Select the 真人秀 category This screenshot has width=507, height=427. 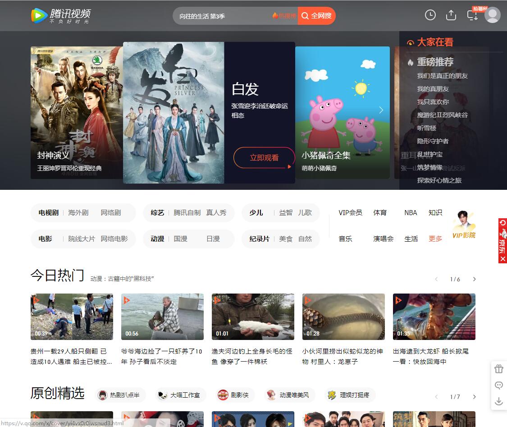216,212
